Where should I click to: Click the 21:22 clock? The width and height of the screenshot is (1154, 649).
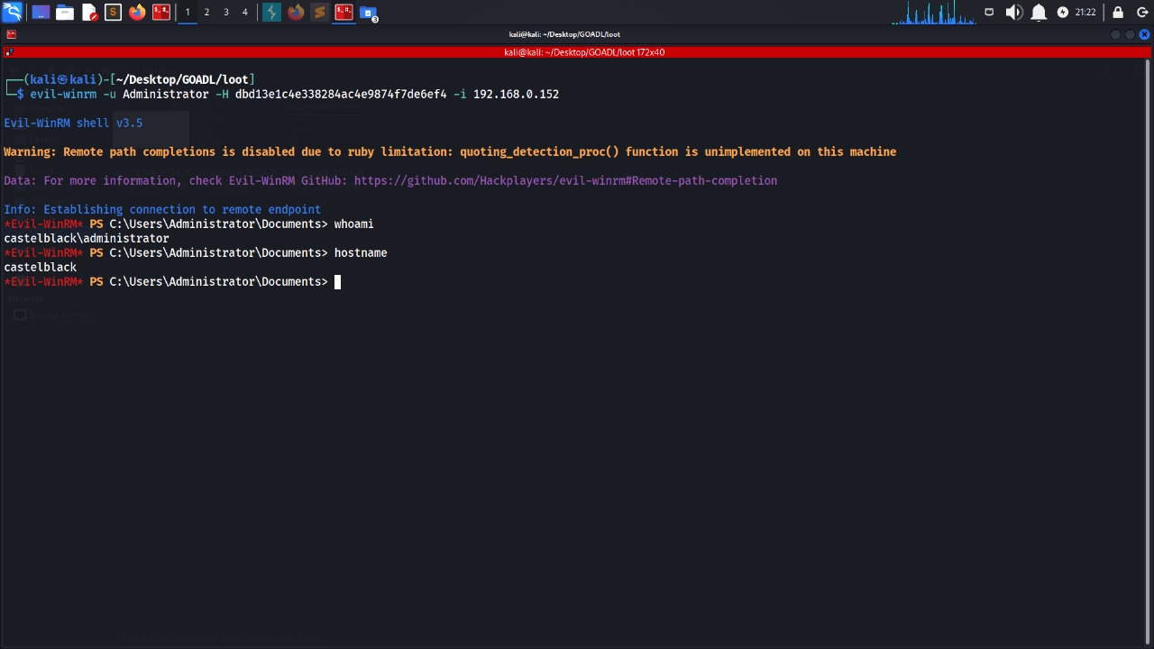tap(1085, 12)
